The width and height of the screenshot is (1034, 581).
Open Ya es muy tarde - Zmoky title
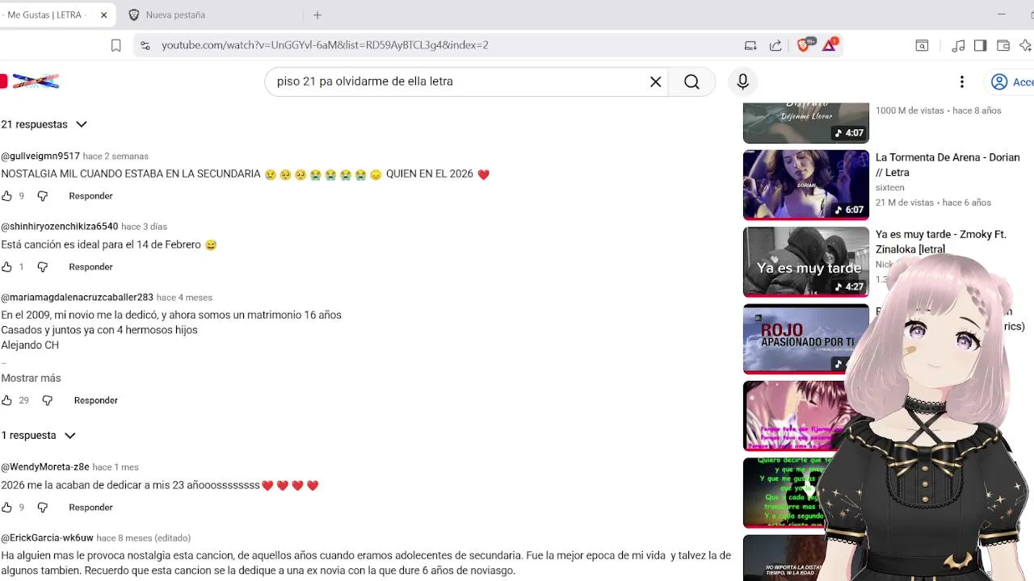[940, 241]
